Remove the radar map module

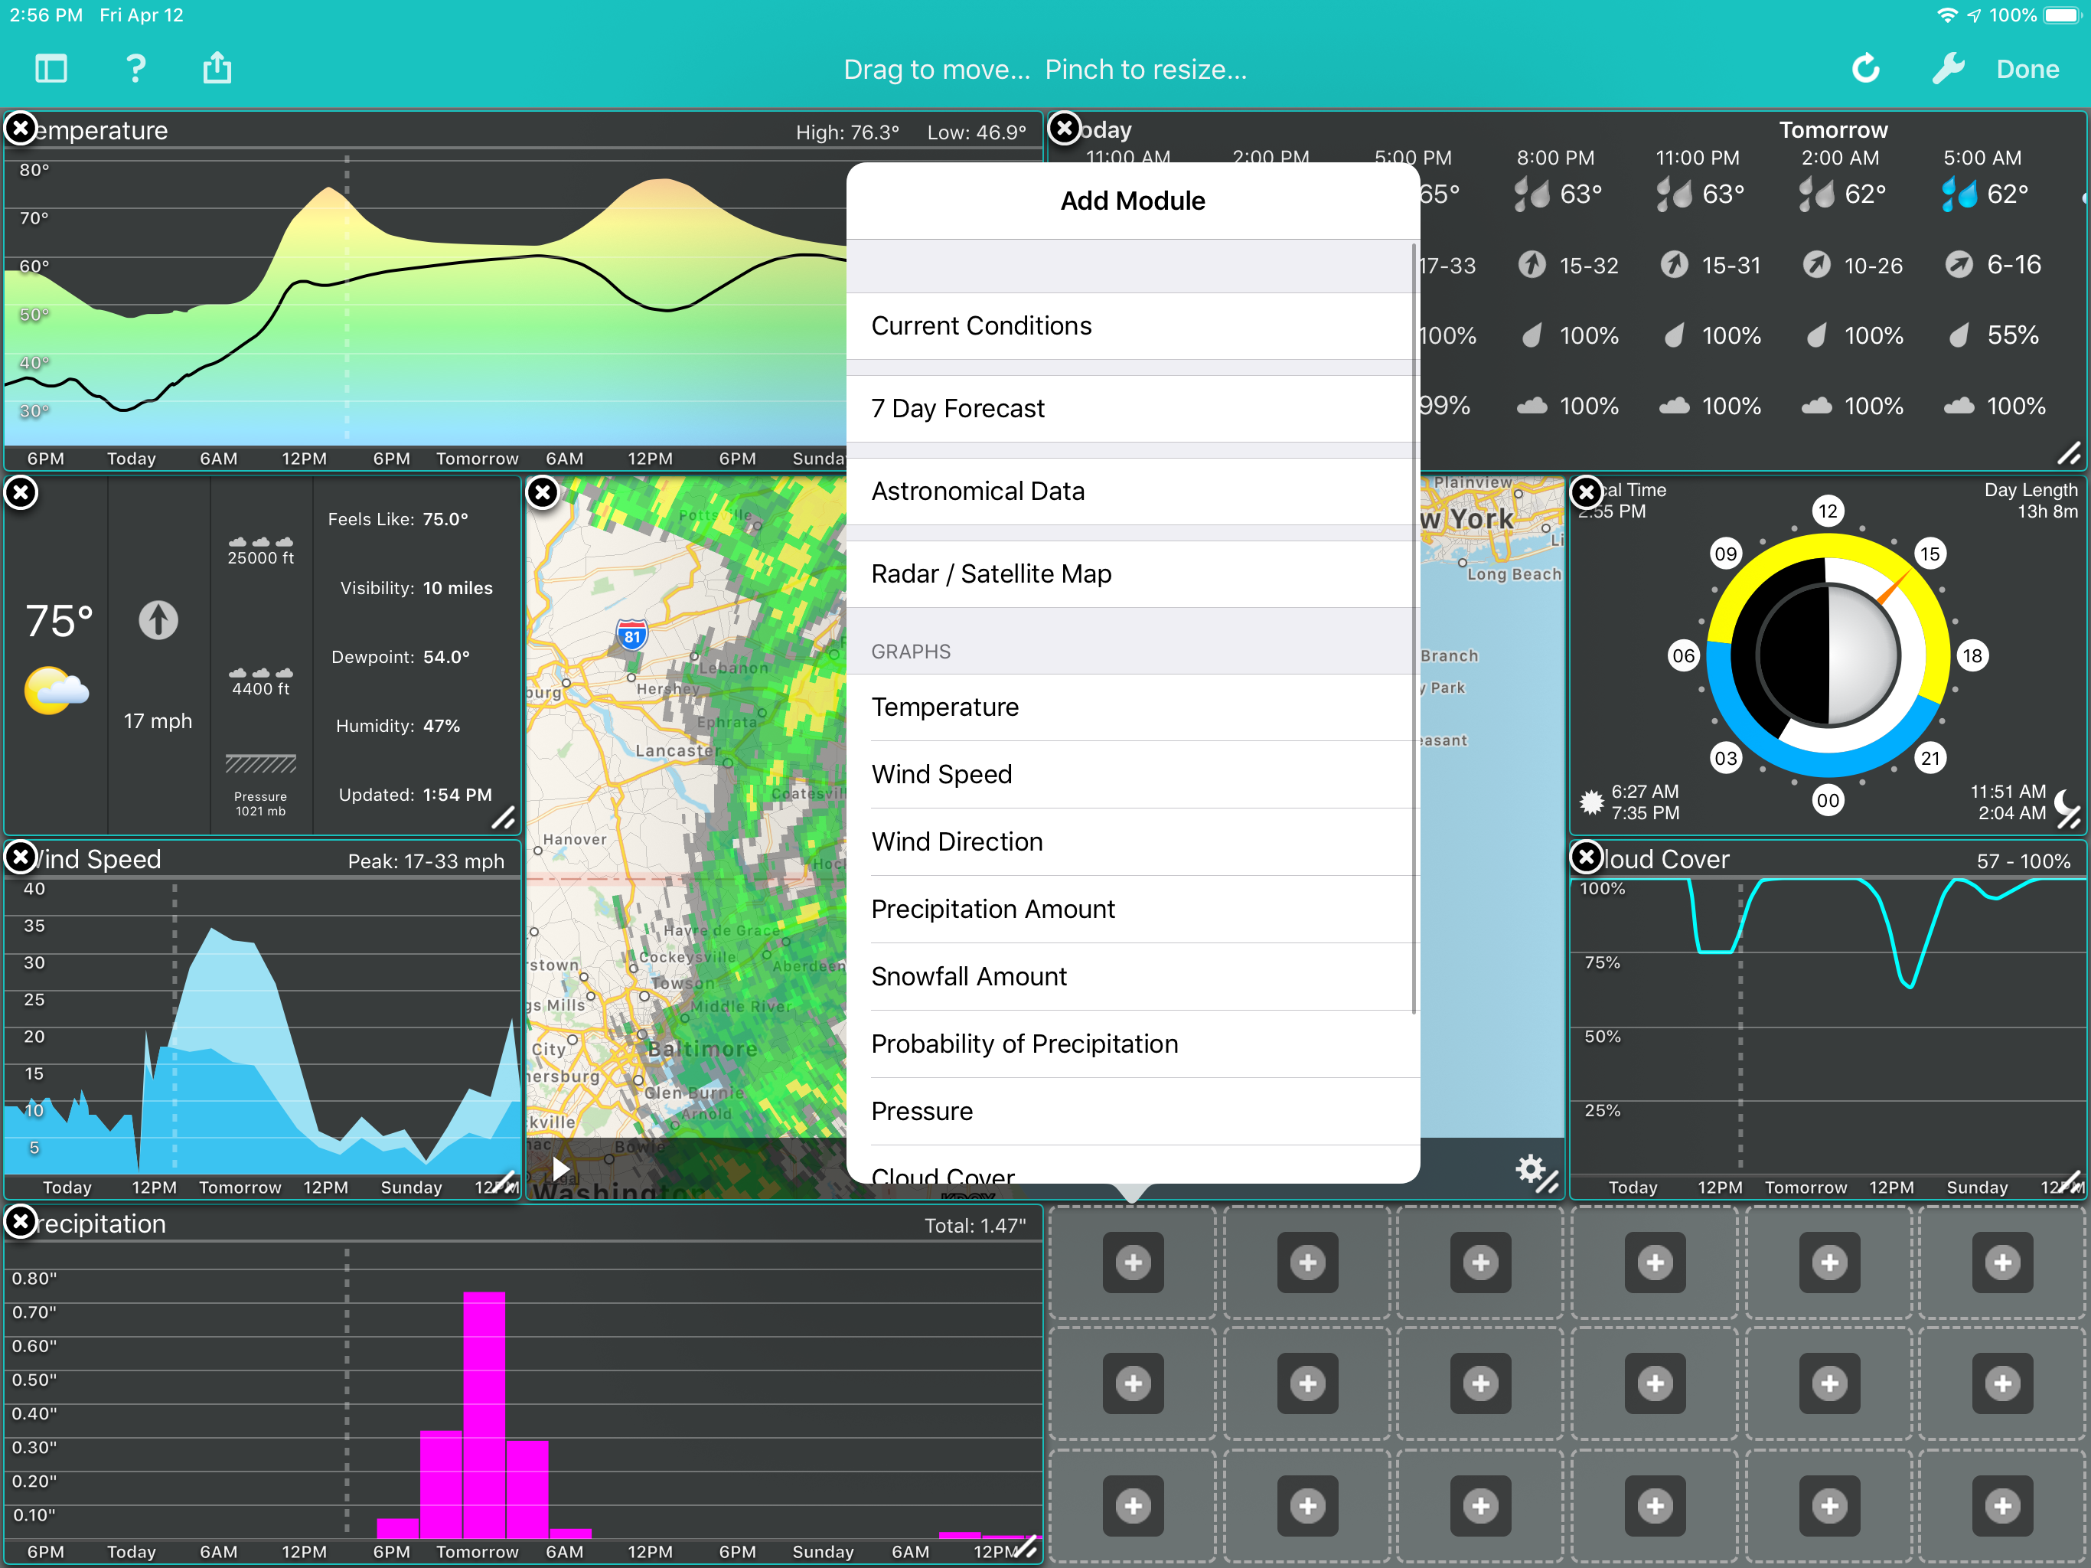coord(543,493)
